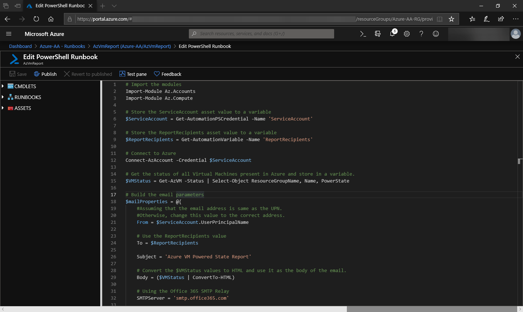Open the Test pane

click(x=133, y=74)
